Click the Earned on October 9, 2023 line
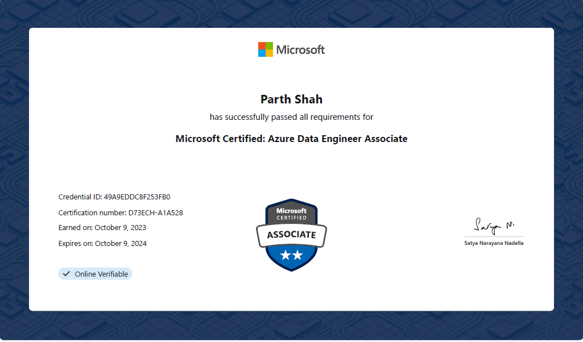The width and height of the screenshot is (583, 342). tap(102, 227)
